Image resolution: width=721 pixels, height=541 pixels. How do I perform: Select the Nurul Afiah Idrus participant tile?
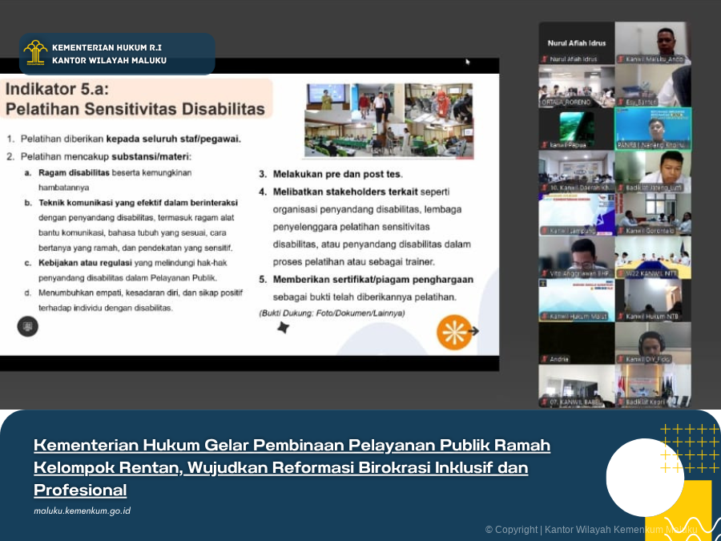coord(577,42)
